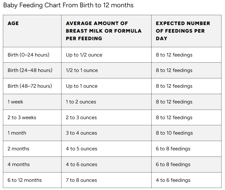This screenshot has height=190, width=225.
Task: Click the 4 months age cell
Action: (x=19, y=164)
